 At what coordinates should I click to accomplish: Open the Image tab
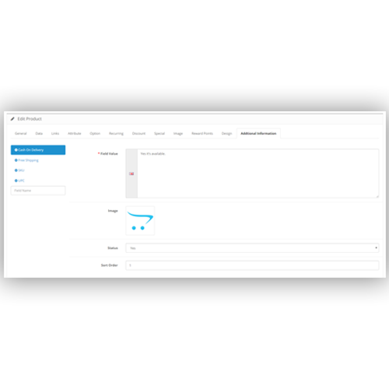pyautogui.click(x=178, y=133)
